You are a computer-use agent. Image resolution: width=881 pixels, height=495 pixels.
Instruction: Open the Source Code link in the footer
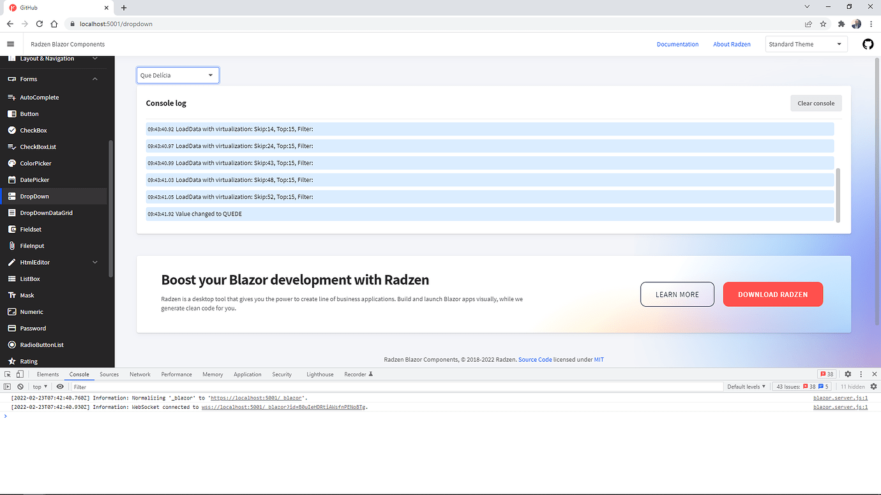(x=535, y=359)
